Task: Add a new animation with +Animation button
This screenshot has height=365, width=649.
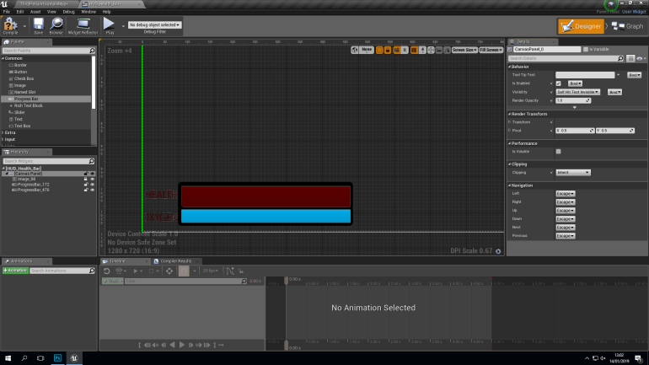Action: [x=15, y=271]
